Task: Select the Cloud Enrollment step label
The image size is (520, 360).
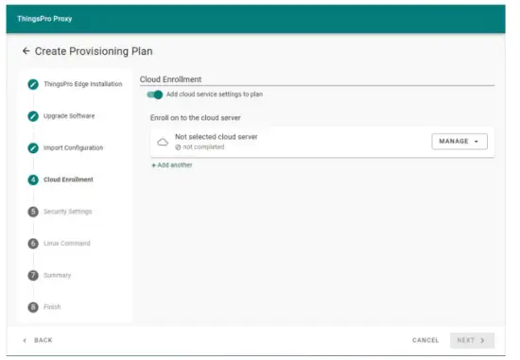Action: point(68,180)
